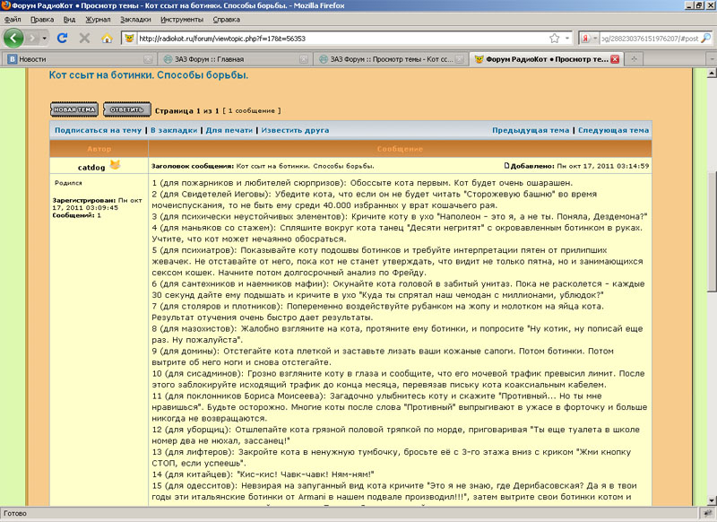Open the Инструменты menu
Screen dimensions: 717x522
coord(182,20)
